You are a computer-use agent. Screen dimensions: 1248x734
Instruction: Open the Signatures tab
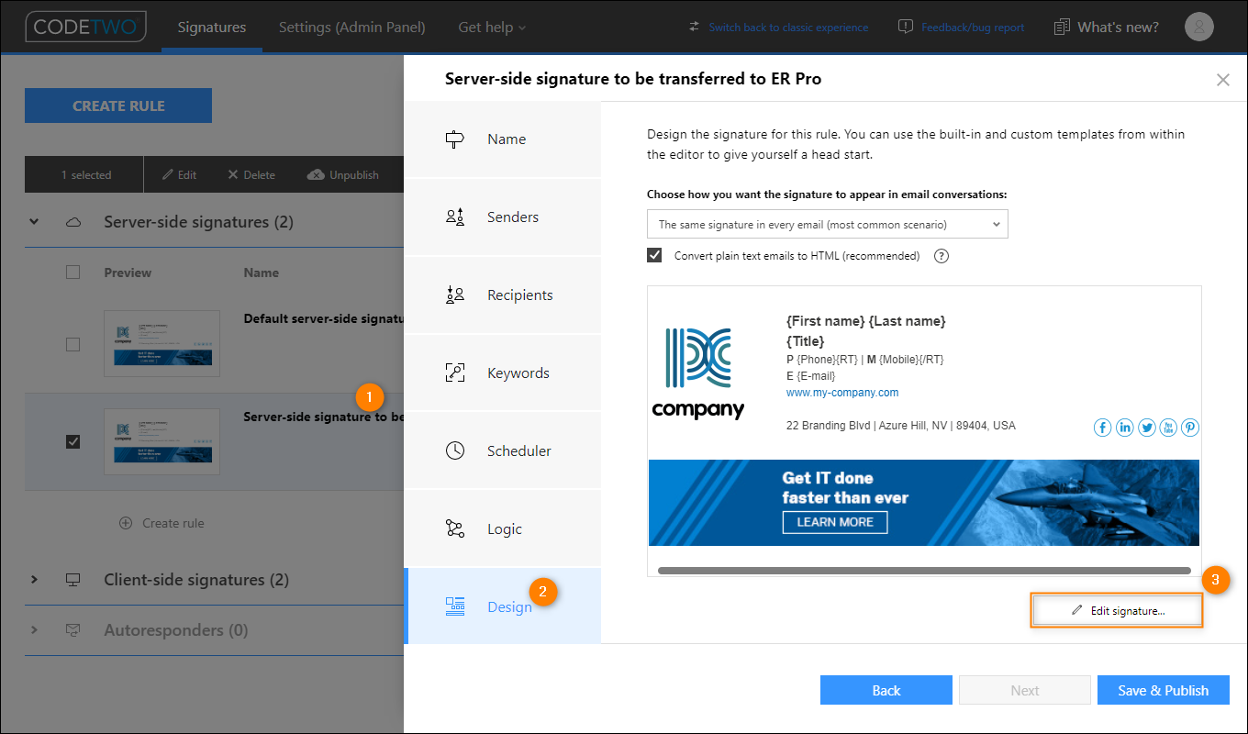tap(212, 27)
